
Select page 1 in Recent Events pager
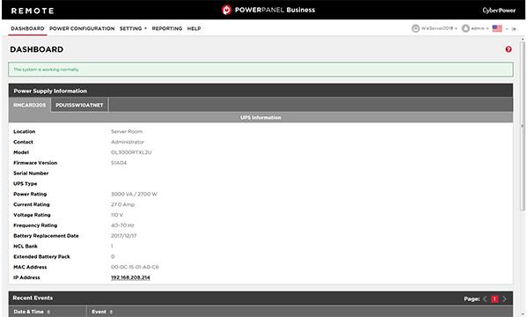(495, 299)
